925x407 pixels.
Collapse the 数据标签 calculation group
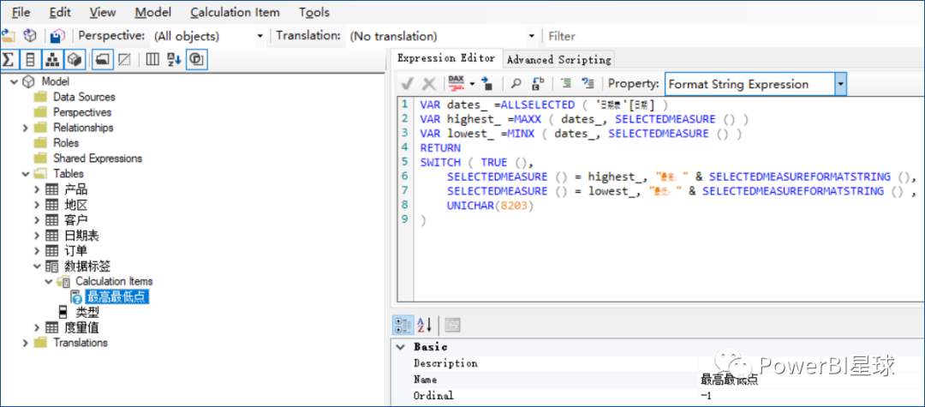click(x=37, y=266)
